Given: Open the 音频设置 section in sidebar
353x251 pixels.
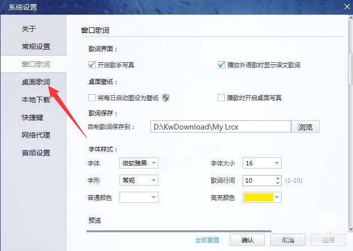Looking at the screenshot, I should 36,153.
